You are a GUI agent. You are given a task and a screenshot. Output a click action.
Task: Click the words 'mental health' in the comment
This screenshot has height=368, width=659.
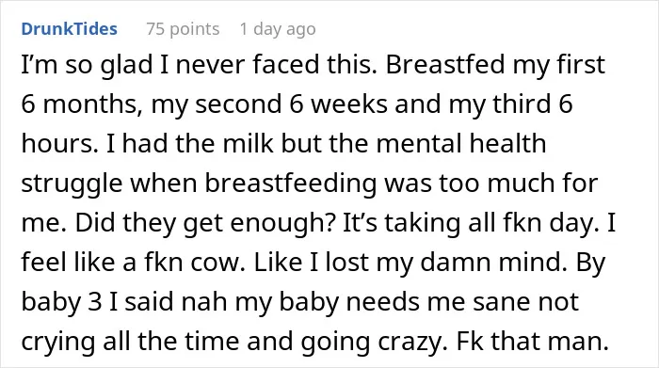coord(461,143)
